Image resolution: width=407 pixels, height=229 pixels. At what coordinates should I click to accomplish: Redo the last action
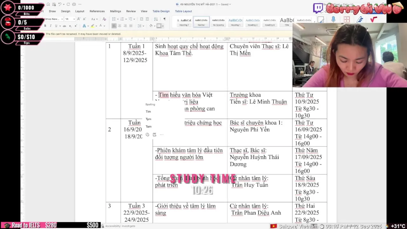pyautogui.click(x=68, y=4)
